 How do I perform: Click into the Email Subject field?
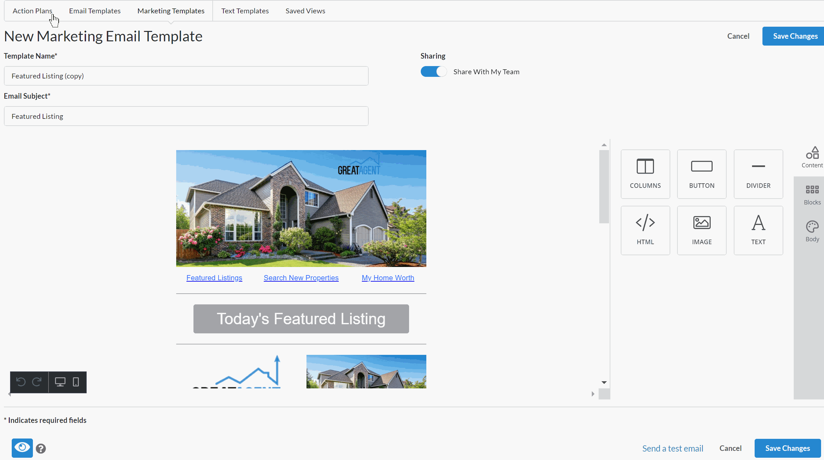point(186,116)
